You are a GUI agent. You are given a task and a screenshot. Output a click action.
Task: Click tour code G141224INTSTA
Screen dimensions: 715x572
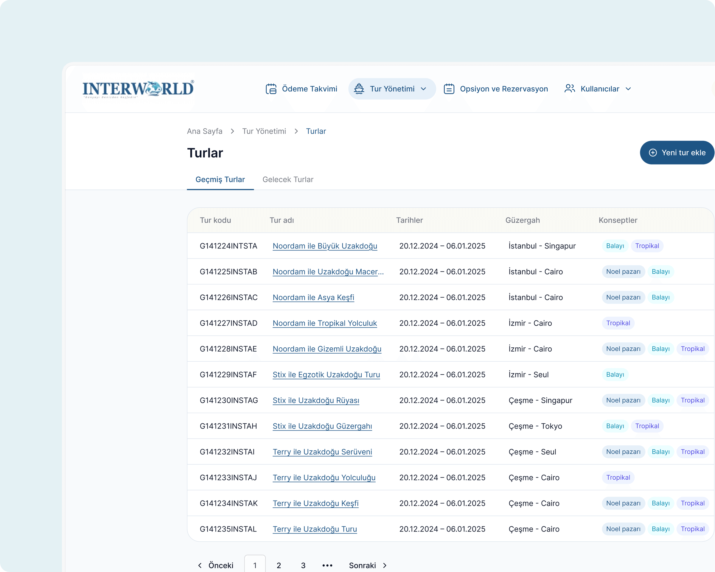pyautogui.click(x=228, y=246)
